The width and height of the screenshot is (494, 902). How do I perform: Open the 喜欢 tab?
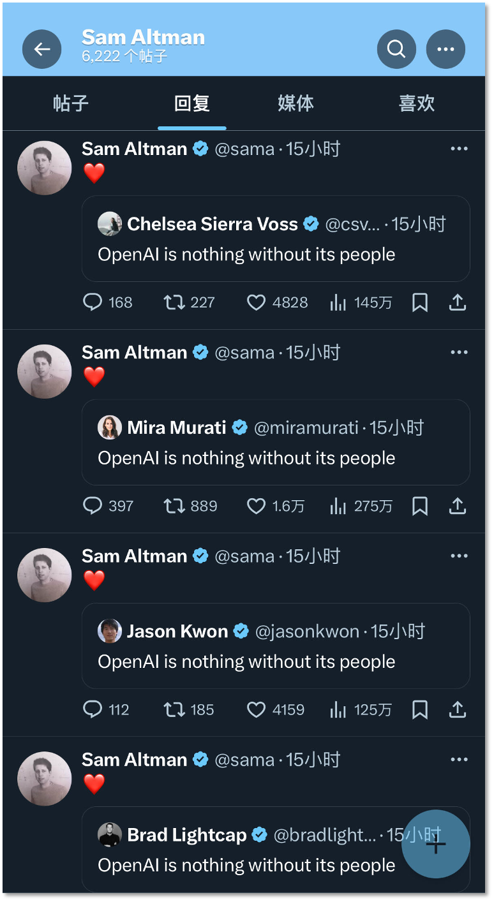coord(417,103)
